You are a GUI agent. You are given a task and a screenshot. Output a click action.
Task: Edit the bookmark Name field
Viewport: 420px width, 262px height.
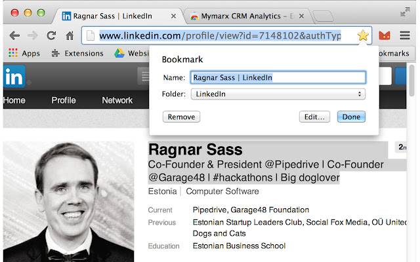click(x=278, y=77)
